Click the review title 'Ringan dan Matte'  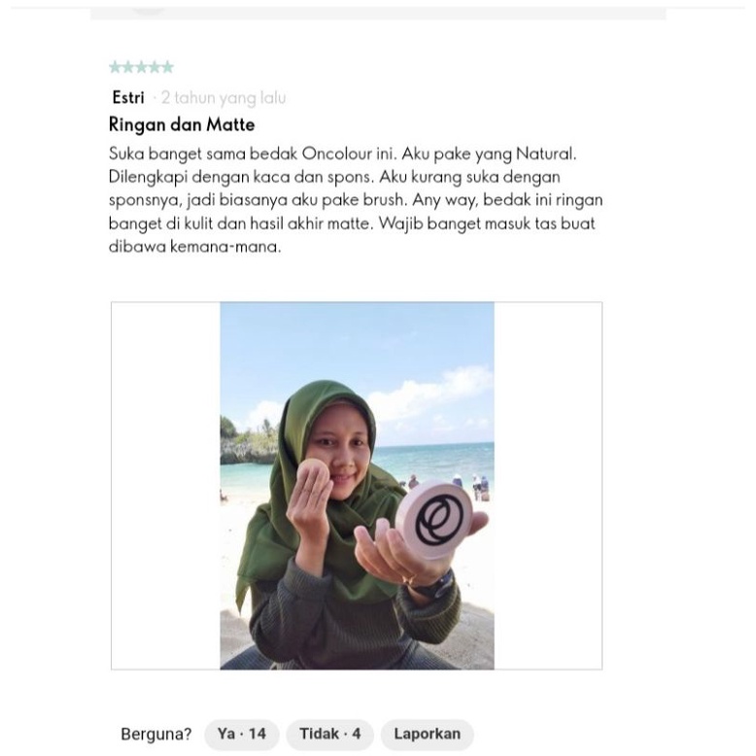(182, 124)
